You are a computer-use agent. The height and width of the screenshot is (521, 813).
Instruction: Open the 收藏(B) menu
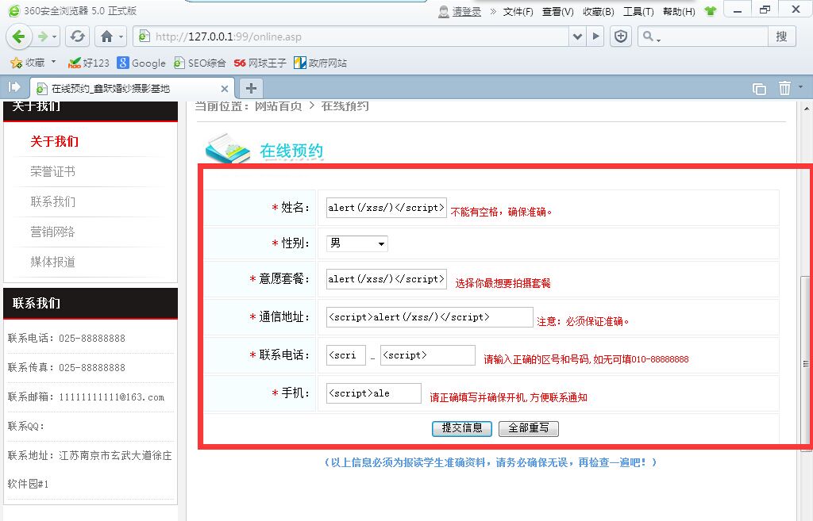pyautogui.click(x=599, y=11)
